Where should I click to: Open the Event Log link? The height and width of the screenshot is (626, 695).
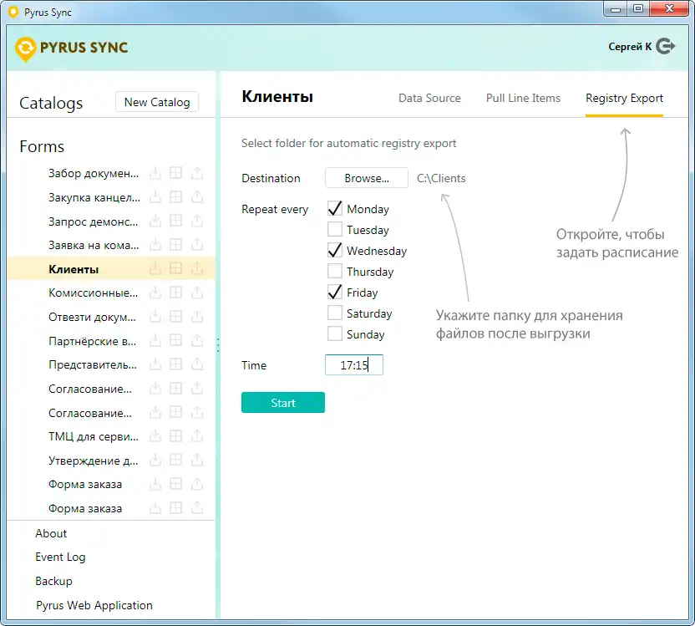tap(60, 557)
